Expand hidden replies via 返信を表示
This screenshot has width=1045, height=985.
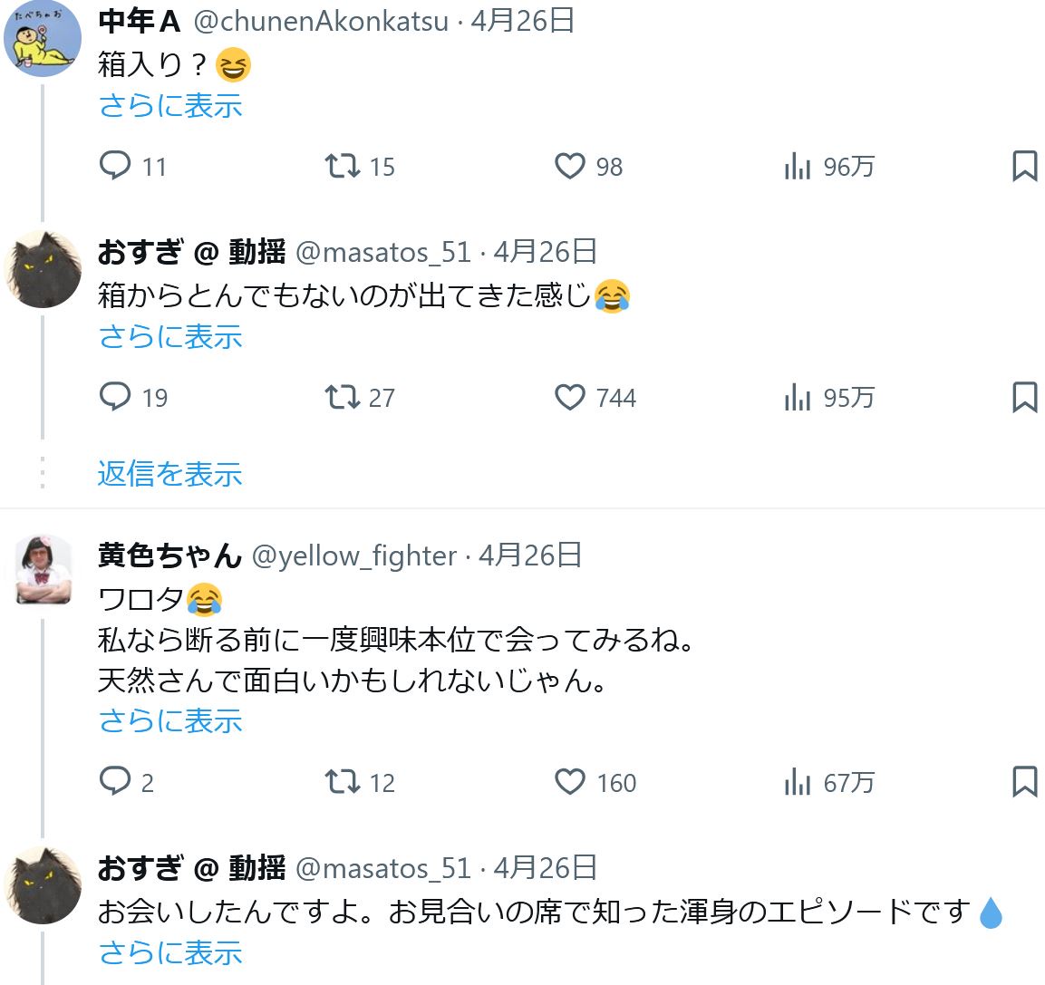point(169,473)
